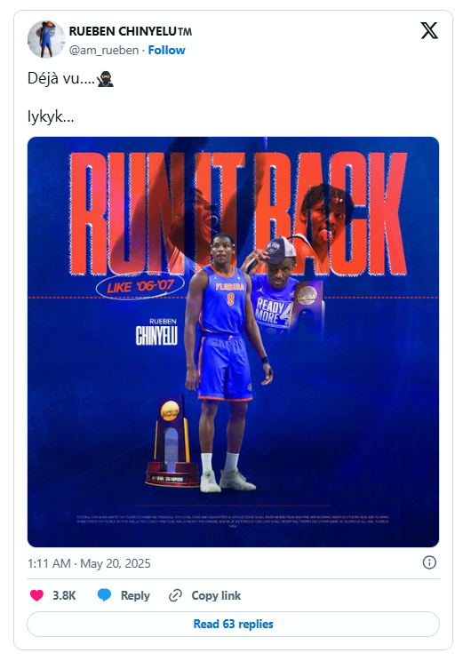
Task: Click the Iykyk text line
Action: [x=51, y=116]
